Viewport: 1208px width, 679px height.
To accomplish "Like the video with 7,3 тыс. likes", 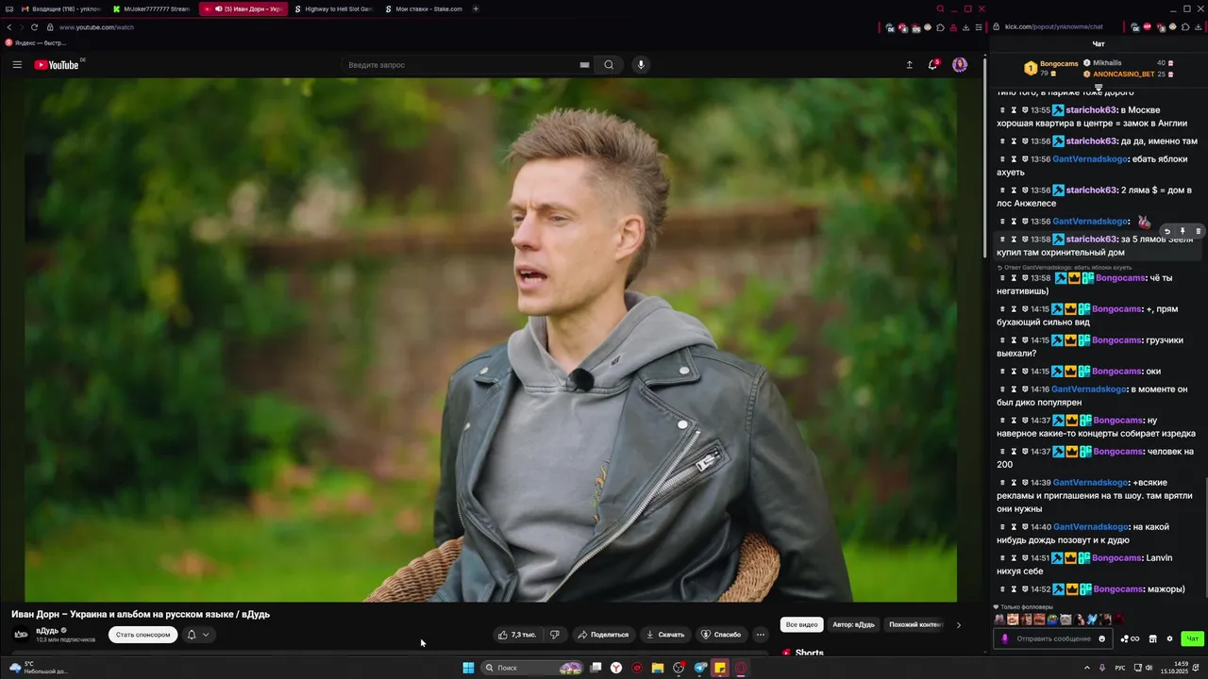I will tap(517, 635).
